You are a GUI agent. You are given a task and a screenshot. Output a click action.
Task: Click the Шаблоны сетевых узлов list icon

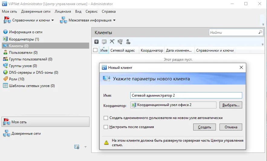coord(5,85)
